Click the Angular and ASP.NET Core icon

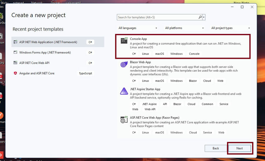click(15, 73)
